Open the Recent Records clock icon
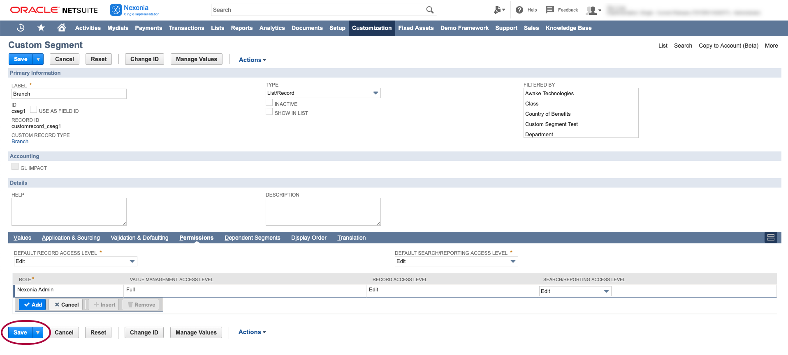Screen dimensions: 788x355 tap(21, 28)
